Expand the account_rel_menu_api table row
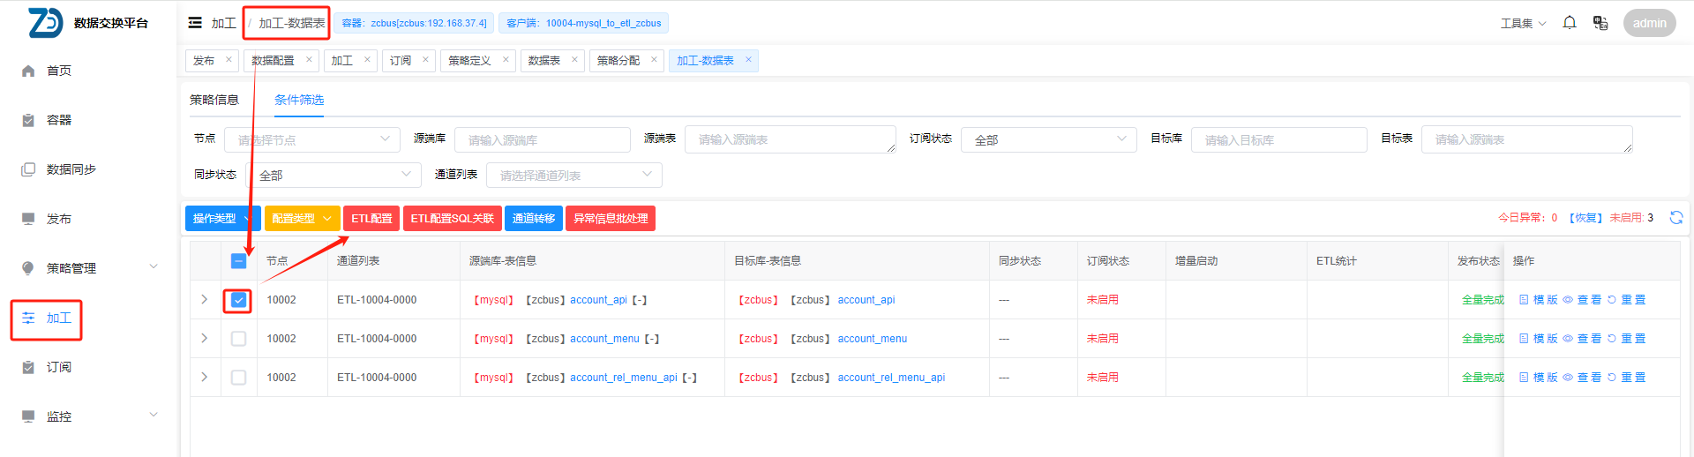 point(205,378)
